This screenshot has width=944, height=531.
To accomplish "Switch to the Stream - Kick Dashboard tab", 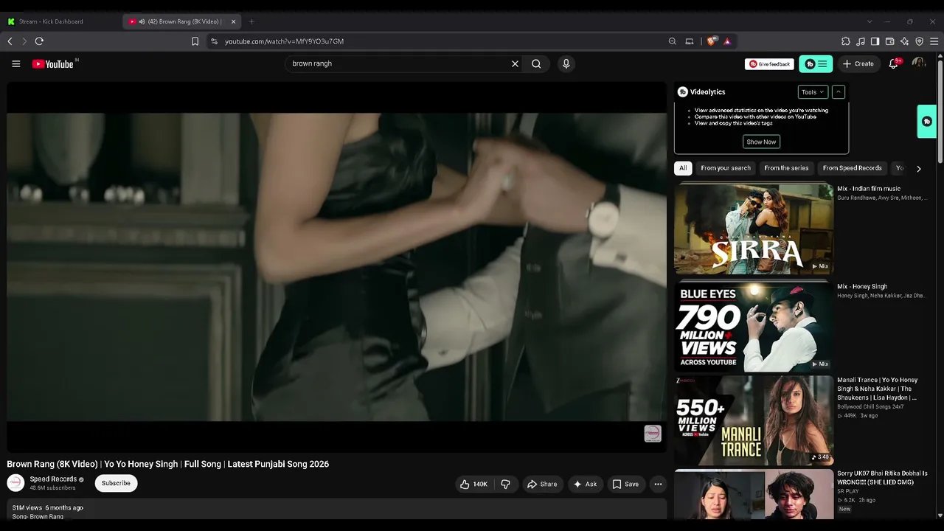I will (61, 21).
